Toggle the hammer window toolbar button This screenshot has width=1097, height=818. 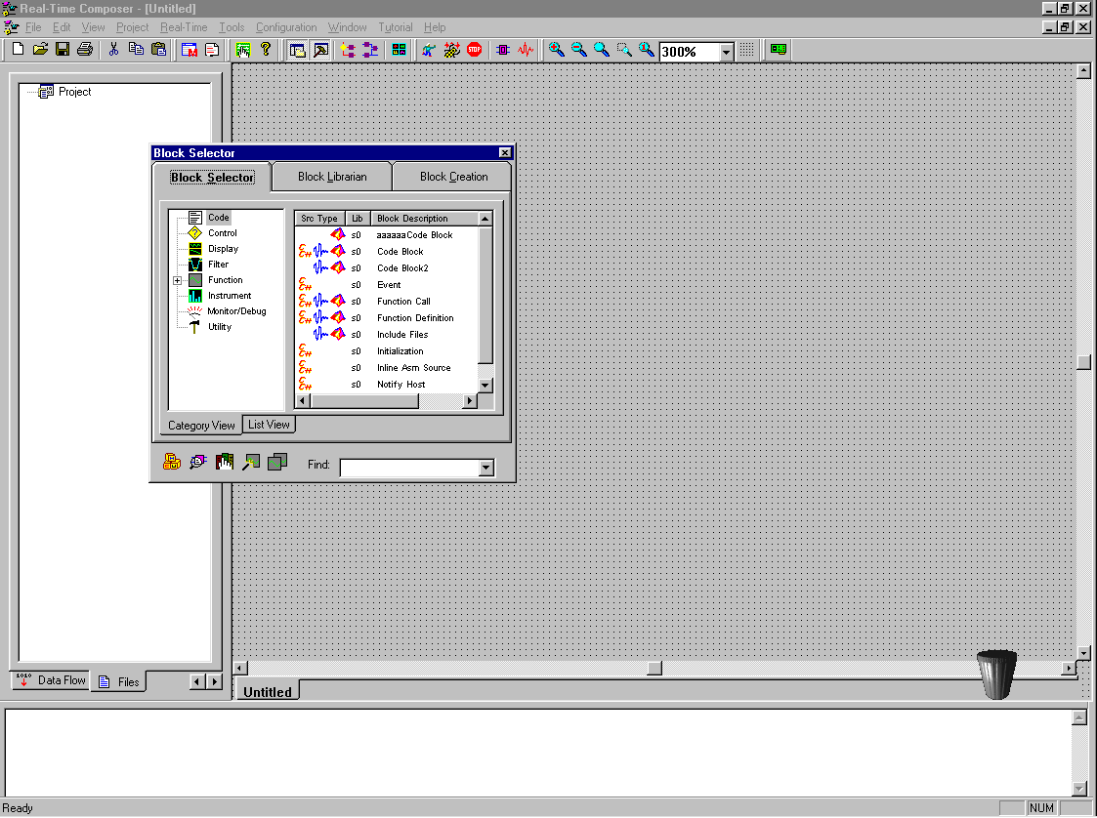tap(320, 50)
